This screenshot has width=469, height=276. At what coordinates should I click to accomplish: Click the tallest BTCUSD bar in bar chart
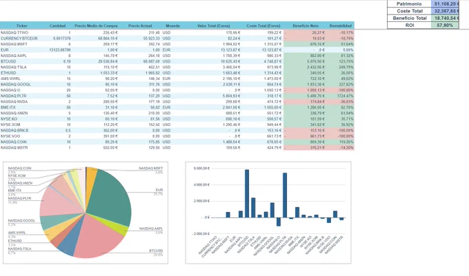coord(247,193)
